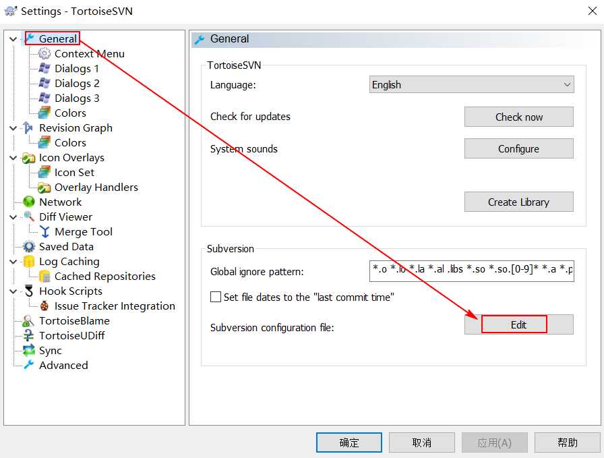This screenshot has height=458, width=604.
Task: Click the TortoiseBlame icon
Action: coord(28,320)
